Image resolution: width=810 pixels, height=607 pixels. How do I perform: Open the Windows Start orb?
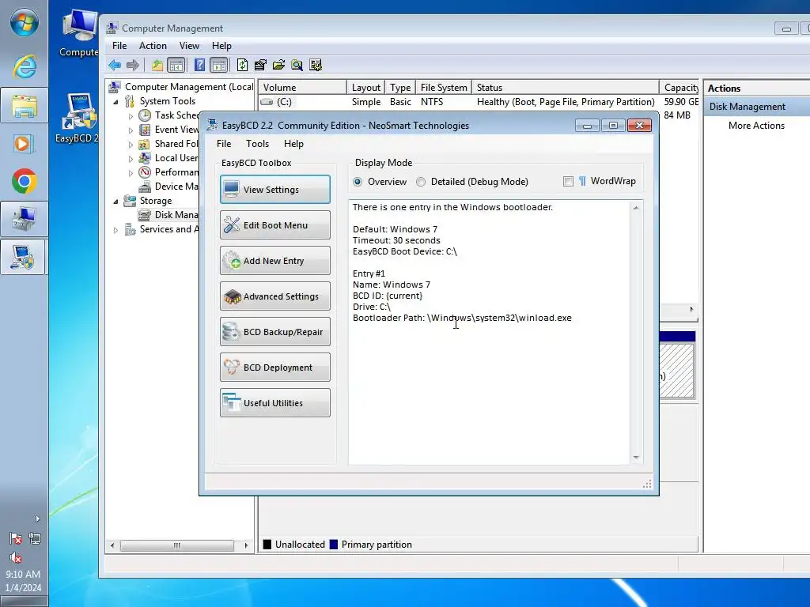click(25, 21)
